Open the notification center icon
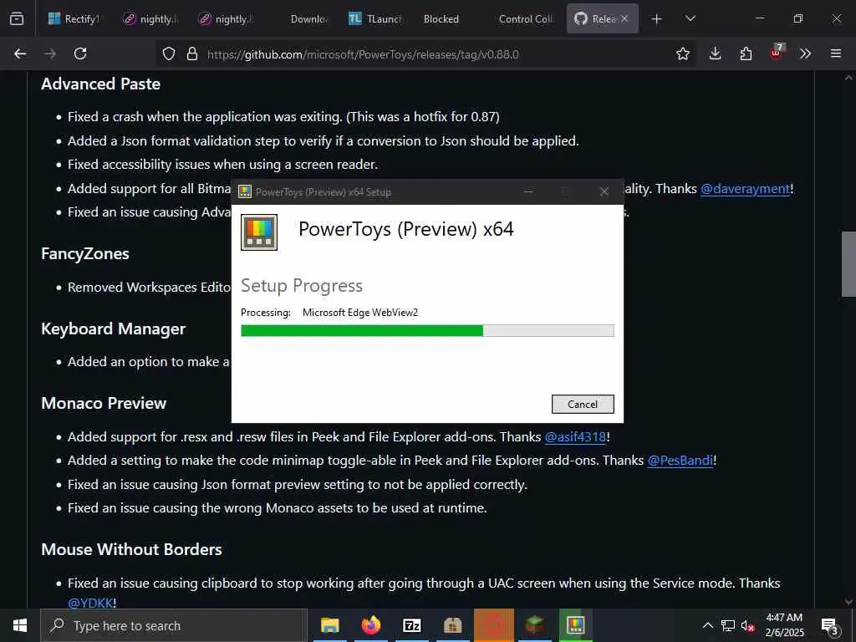 click(829, 625)
